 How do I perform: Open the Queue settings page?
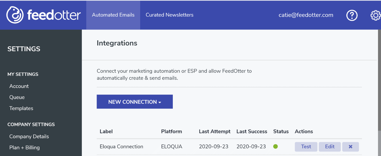pyautogui.click(x=17, y=97)
